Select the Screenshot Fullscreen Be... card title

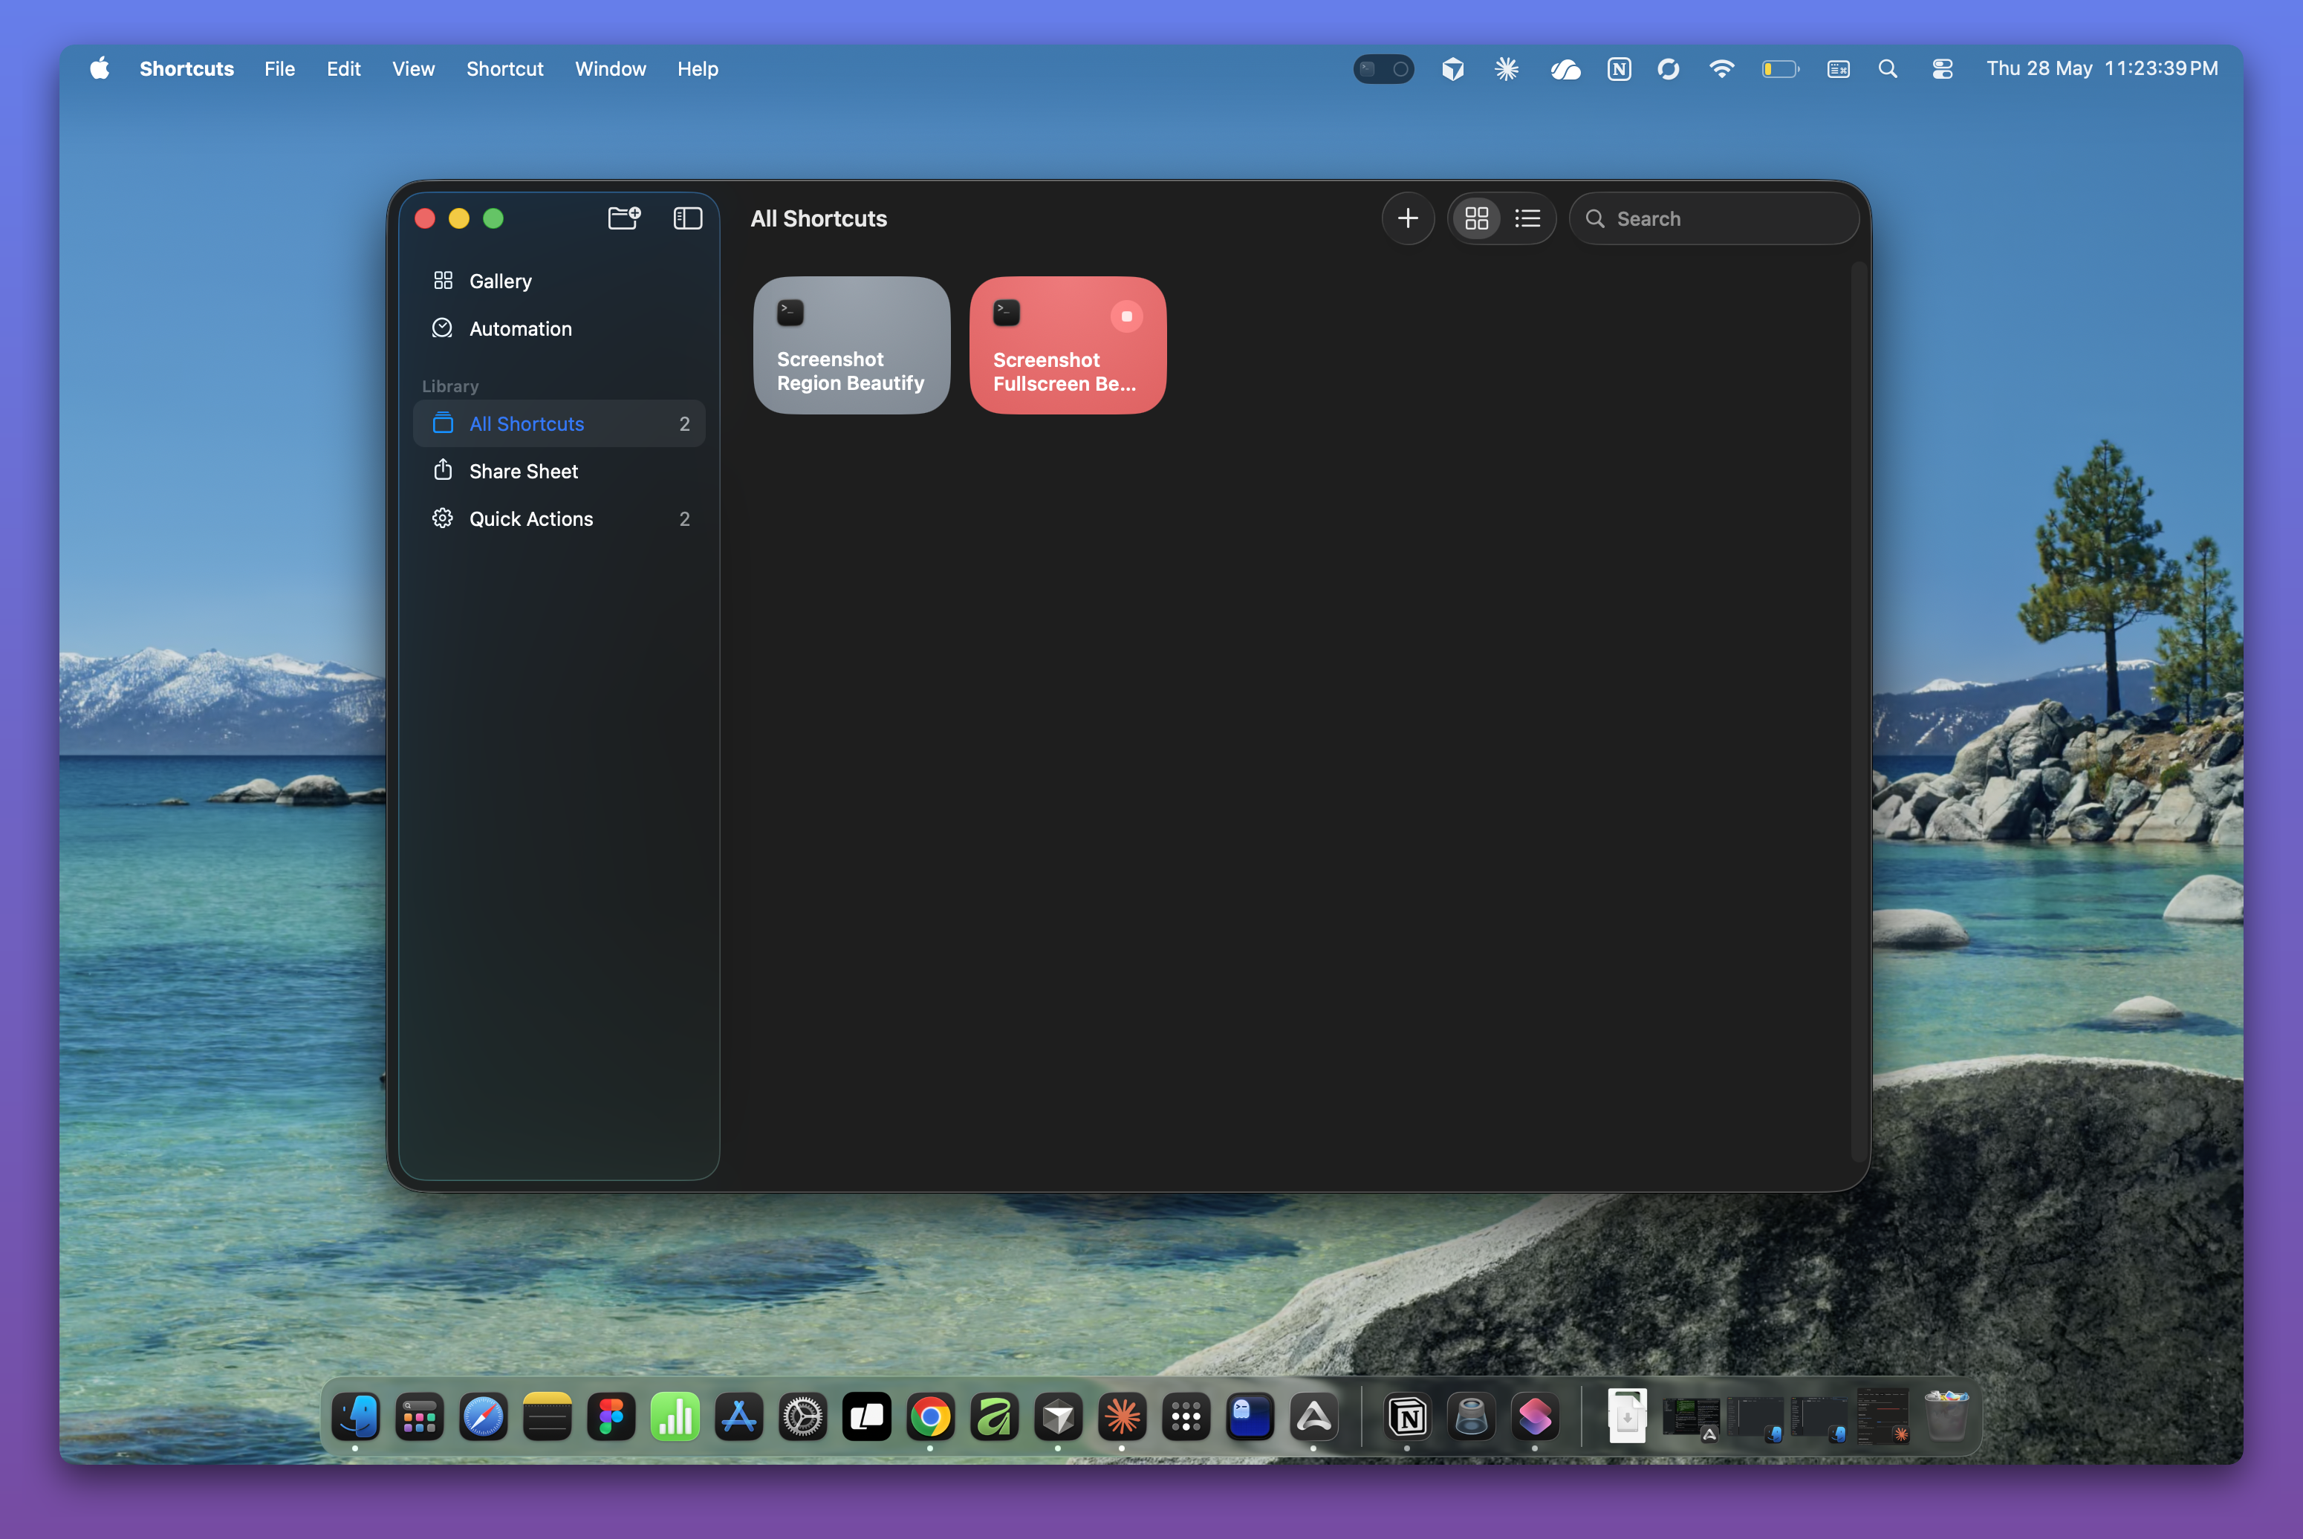tap(1064, 372)
